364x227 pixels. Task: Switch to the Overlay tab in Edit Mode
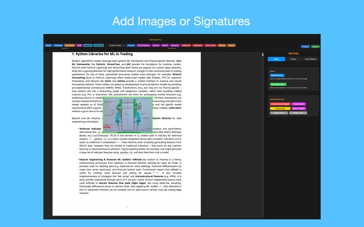tap(293, 59)
